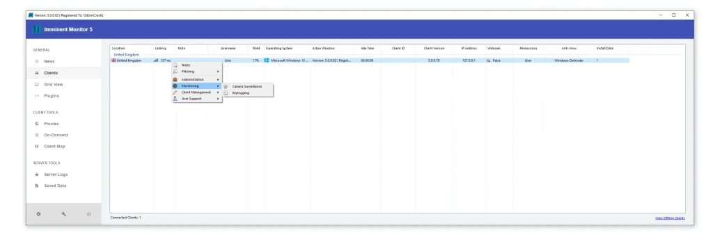This screenshot has width=713, height=251.
Task: Click the "00:00:06" idle time cell
Action: tap(367, 60)
